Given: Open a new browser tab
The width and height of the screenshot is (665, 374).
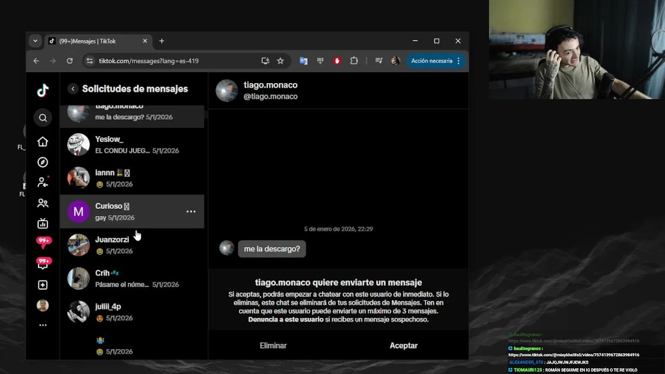Looking at the screenshot, I should click(162, 41).
